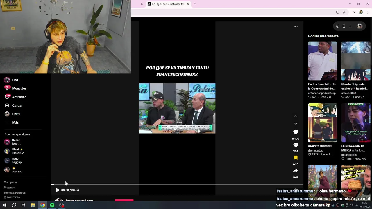372x209 pixels.
Task: Close the TikTok browser tab
Action: click(x=188, y=4)
